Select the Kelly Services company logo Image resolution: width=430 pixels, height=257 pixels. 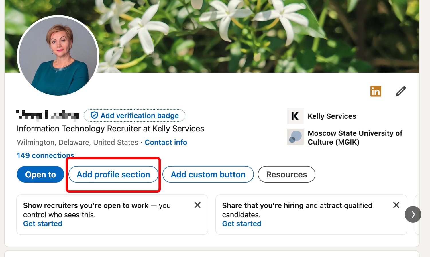point(295,116)
